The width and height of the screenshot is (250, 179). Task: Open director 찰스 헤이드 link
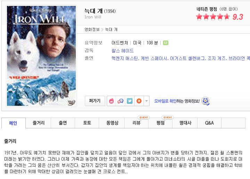coord(122,51)
